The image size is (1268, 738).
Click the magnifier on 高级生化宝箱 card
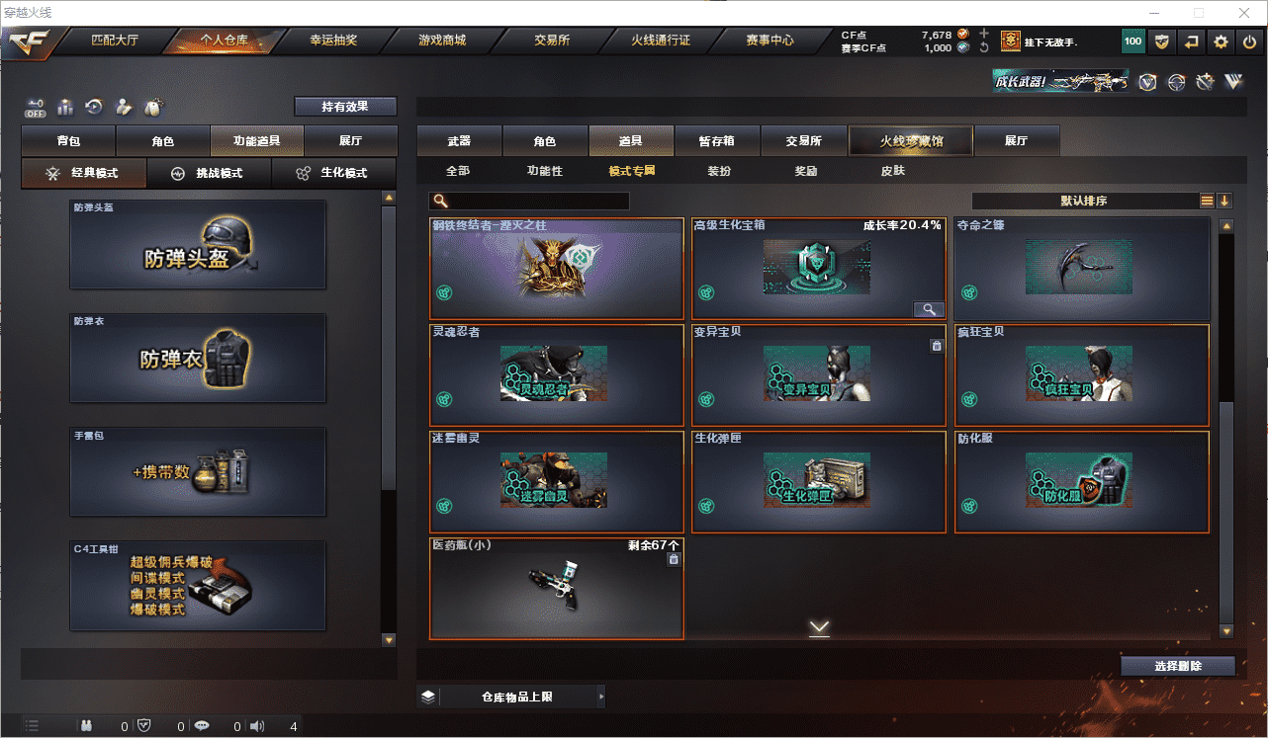[928, 309]
